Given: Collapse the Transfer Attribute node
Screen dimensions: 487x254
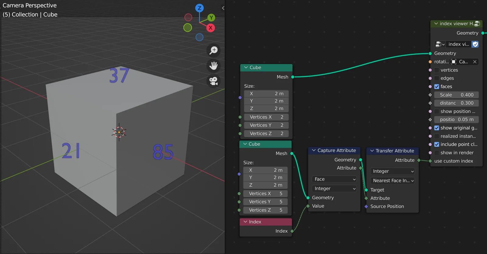Looking at the screenshot, I should tap(372, 151).
